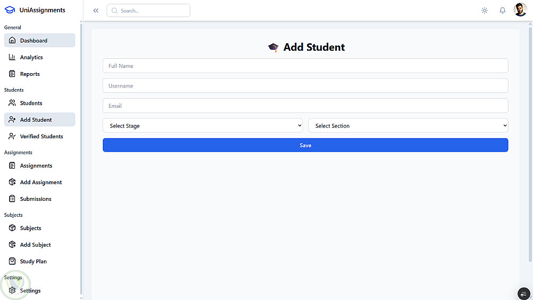This screenshot has height=300, width=533.
Task: Go to Dashboard in sidebar
Action: (34, 41)
